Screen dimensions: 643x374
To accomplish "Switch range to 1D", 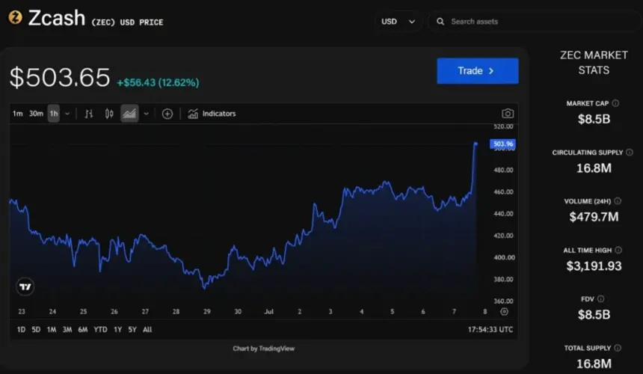I will pos(21,329).
